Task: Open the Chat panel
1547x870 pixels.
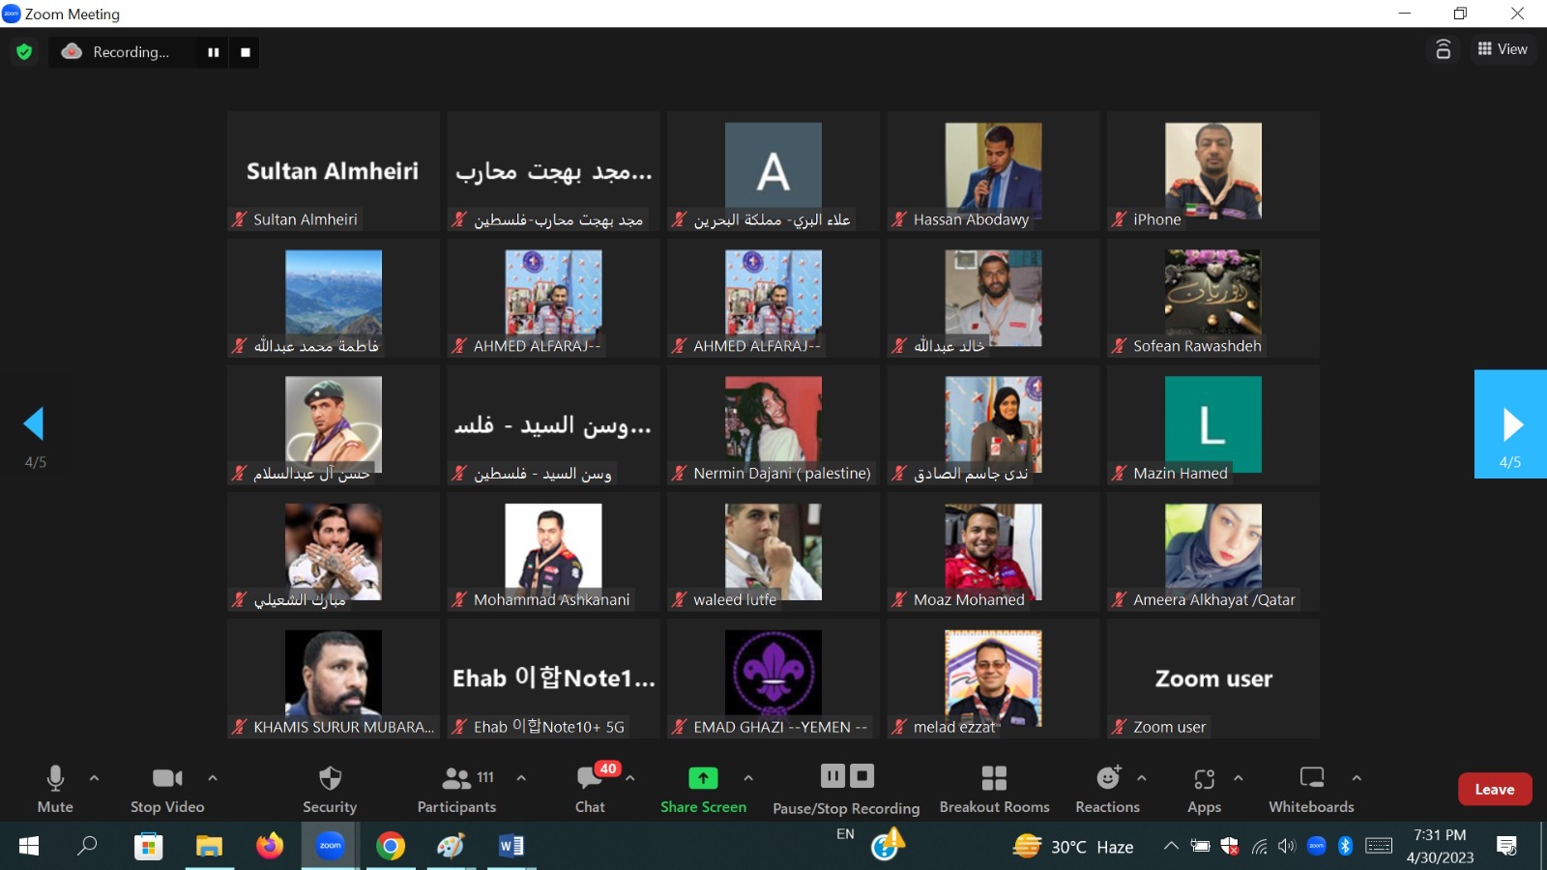Action: [x=590, y=789]
